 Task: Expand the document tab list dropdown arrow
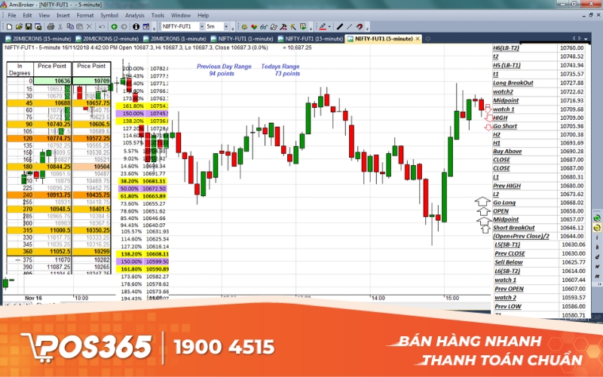[x=586, y=38]
